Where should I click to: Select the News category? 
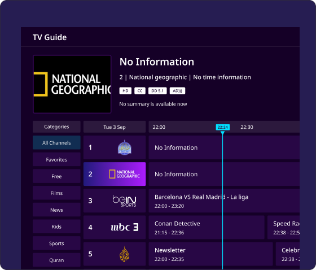pyautogui.click(x=56, y=210)
